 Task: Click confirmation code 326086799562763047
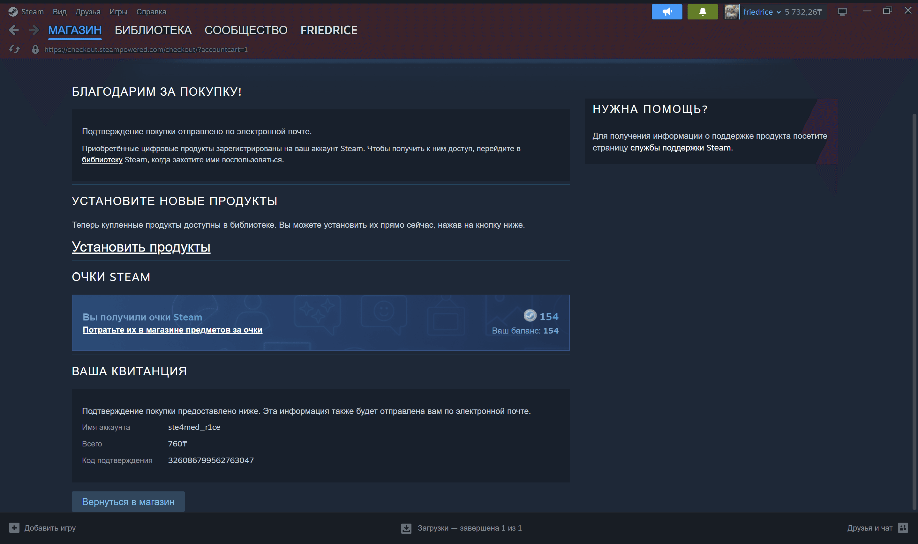point(211,460)
